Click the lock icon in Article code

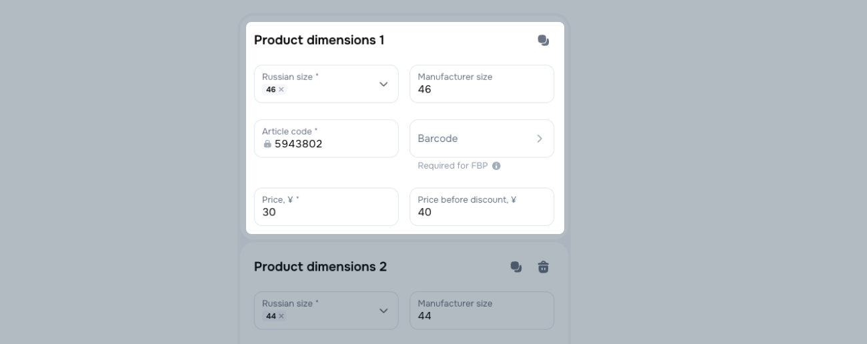[267, 144]
